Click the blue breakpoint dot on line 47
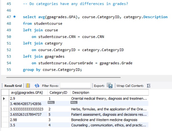 coord(14,17)
